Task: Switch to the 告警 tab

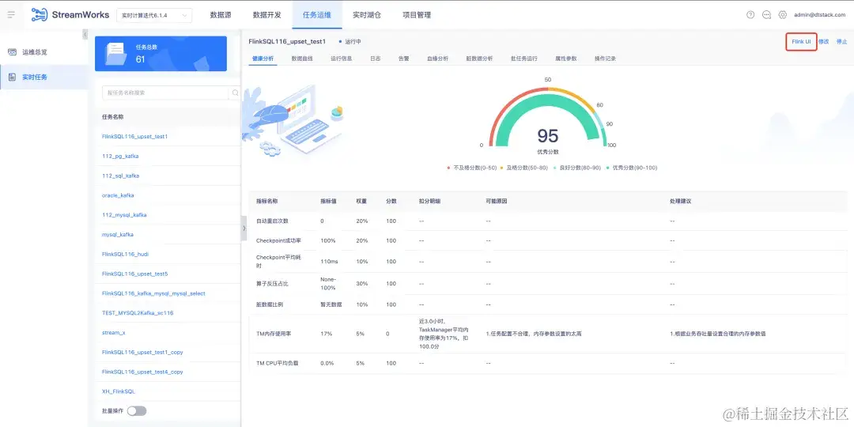Action: click(403, 59)
